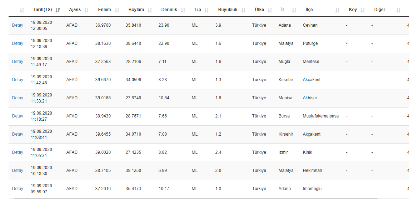Open Detay link for Adana Ceyhan earthquake
Viewport: 413px width, 199px height.
tap(18, 25)
